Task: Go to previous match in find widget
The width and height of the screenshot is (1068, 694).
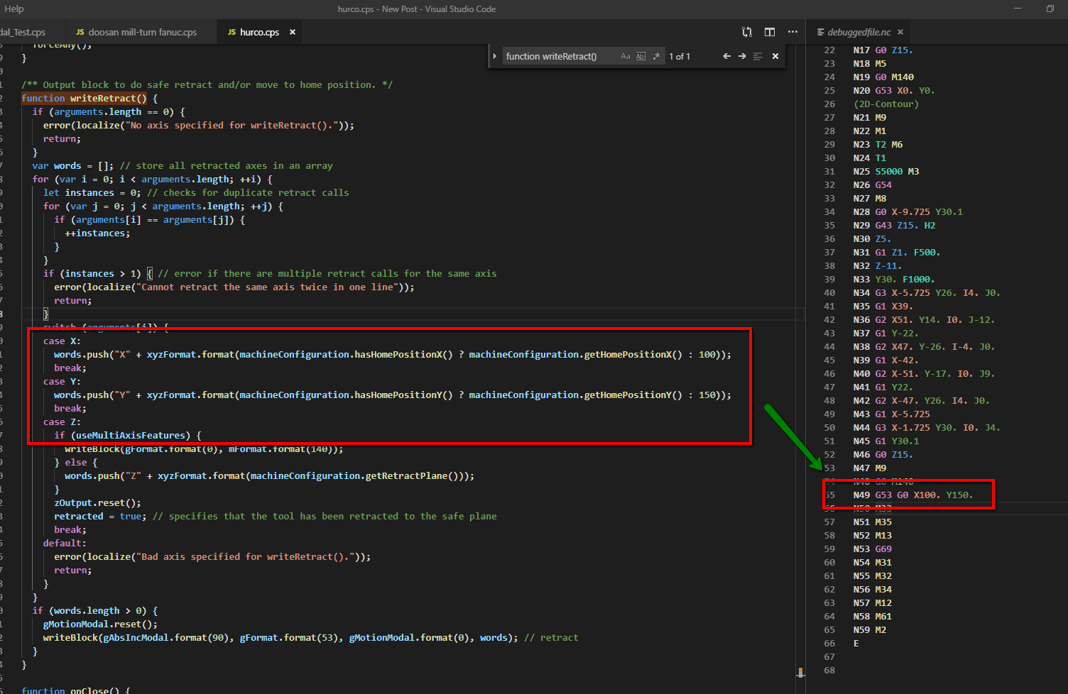Action: (x=726, y=56)
